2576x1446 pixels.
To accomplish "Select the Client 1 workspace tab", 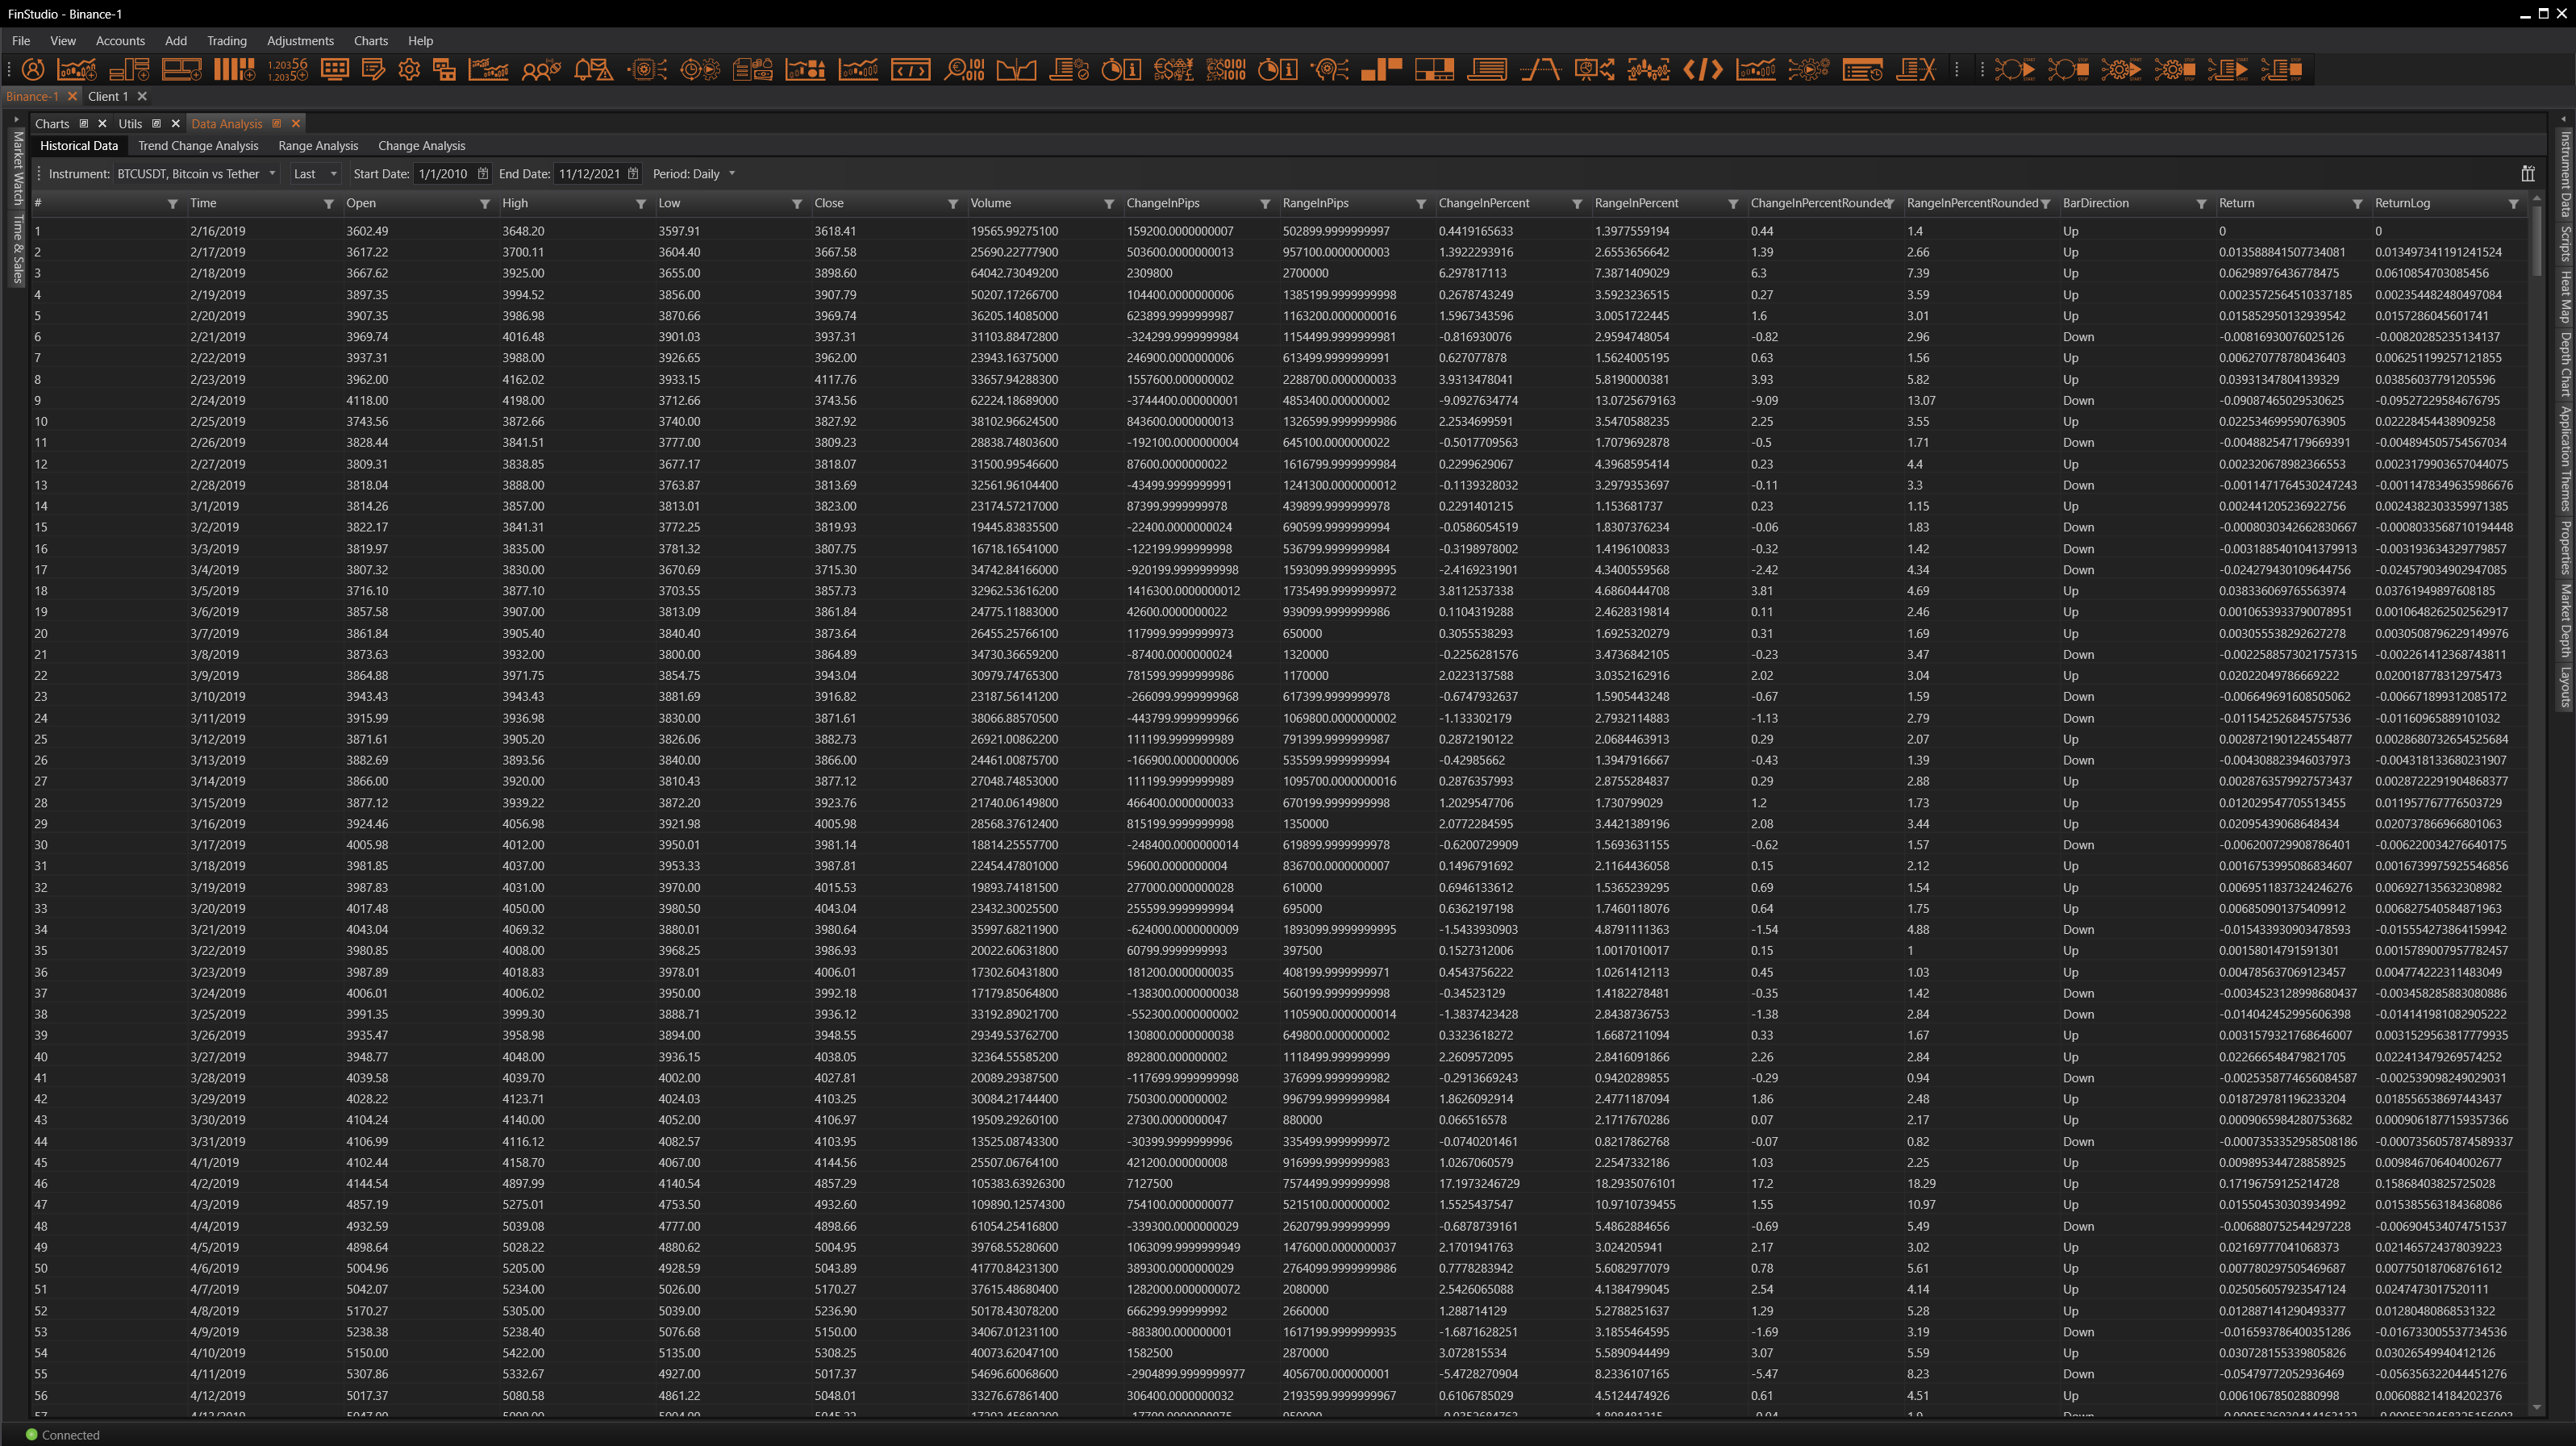I will pos(108,97).
